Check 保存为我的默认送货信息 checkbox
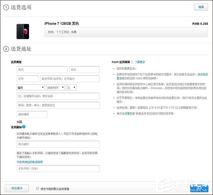The image size is (213, 195). pyautogui.click(x=38, y=188)
